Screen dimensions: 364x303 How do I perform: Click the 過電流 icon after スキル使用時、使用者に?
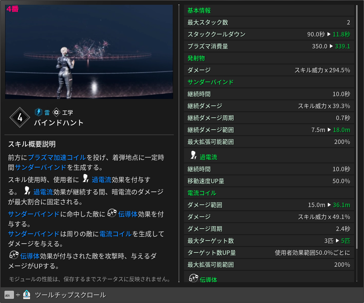click(x=86, y=178)
